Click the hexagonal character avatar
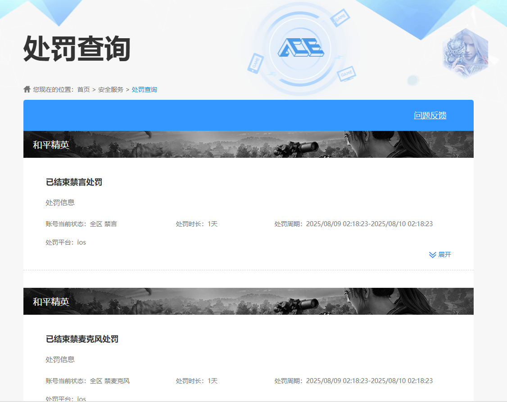The image size is (507, 402). pos(465,53)
